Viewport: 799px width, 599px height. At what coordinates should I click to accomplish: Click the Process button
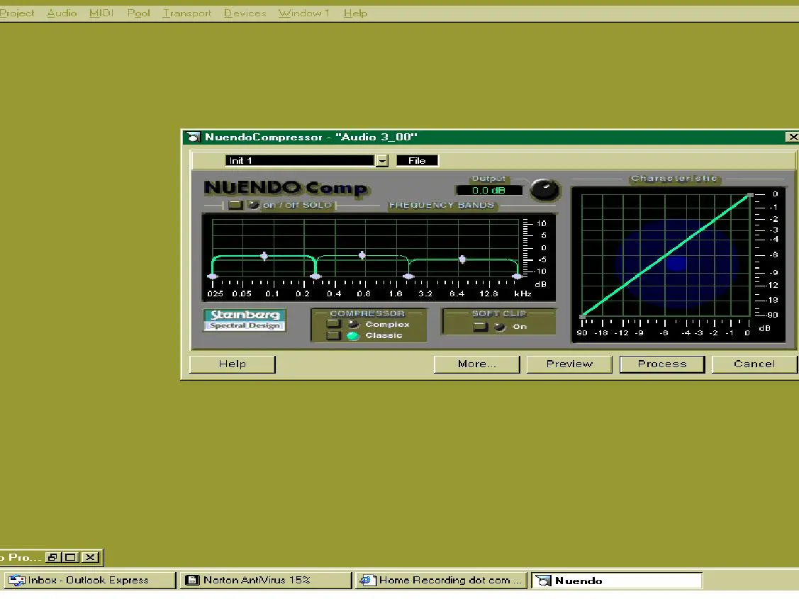[662, 364]
